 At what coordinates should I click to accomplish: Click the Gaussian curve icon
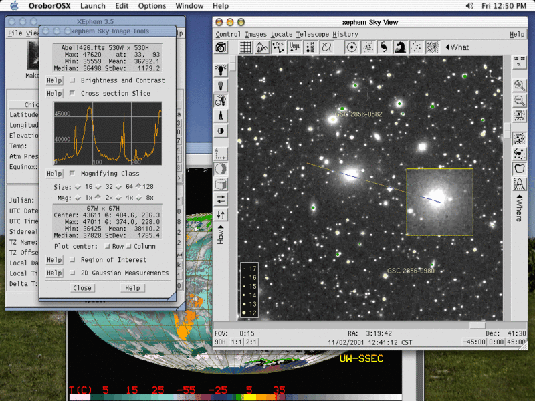click(520, 184)
